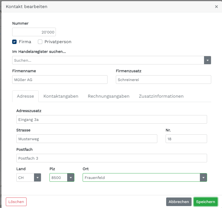
Task: Check the Privatperson checkbox
Action: (x=40, y=42)
